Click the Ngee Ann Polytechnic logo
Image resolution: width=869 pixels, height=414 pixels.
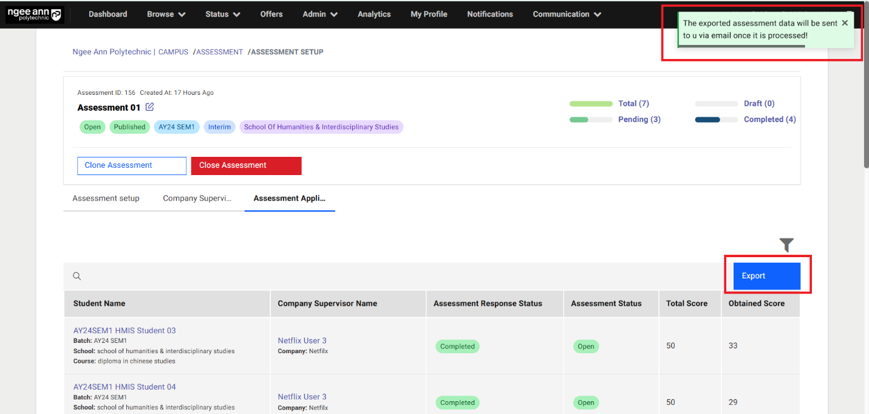(x=34, y=15)
